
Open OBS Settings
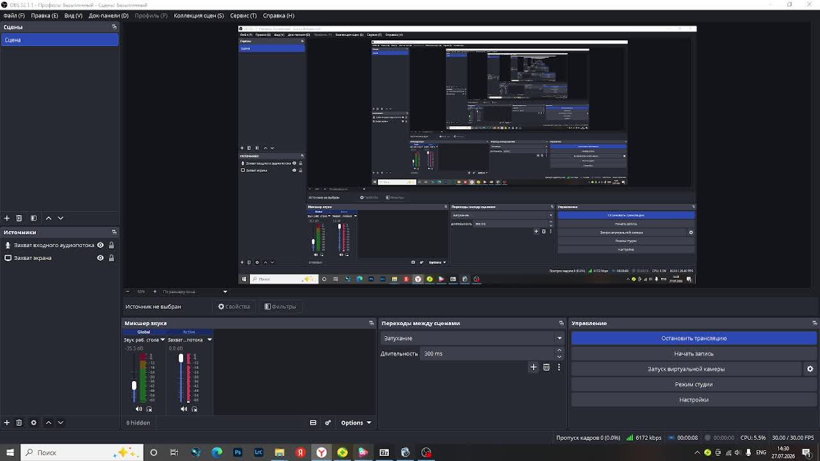(694, 400)
